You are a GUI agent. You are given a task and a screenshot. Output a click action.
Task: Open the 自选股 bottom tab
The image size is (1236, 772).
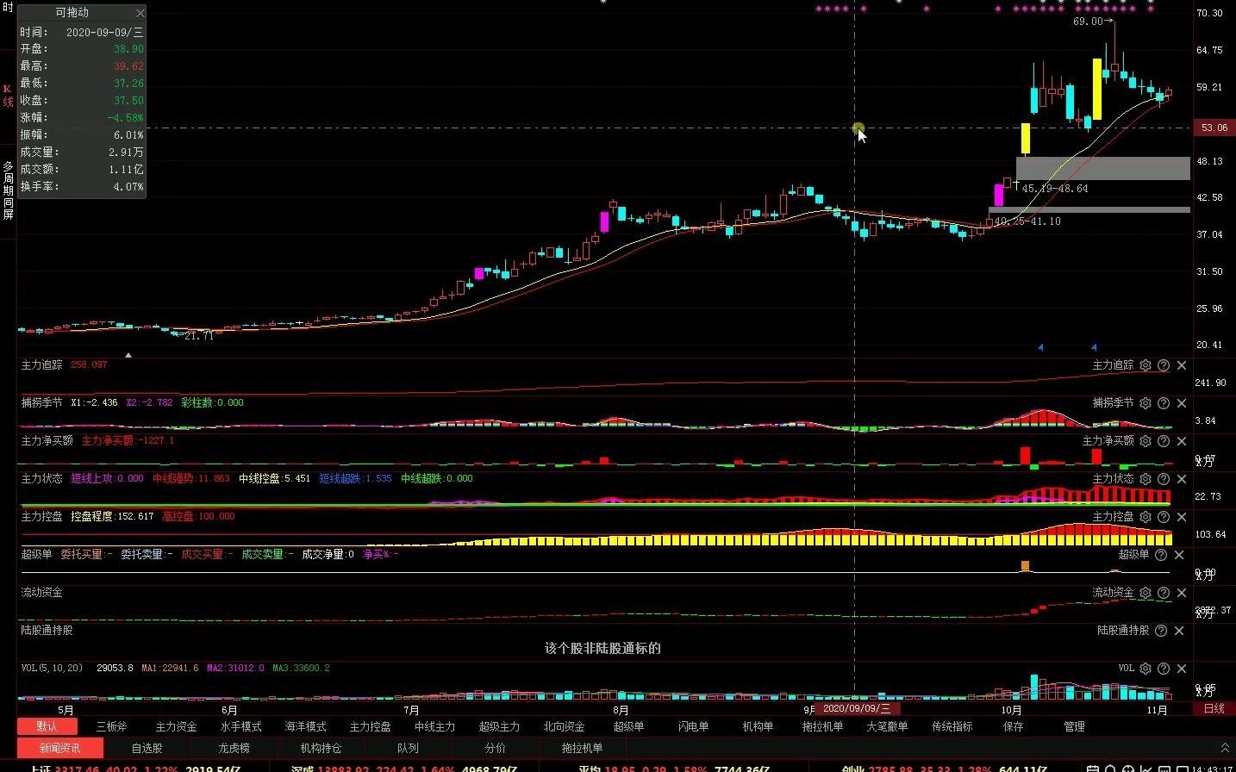tap(147, 748)
